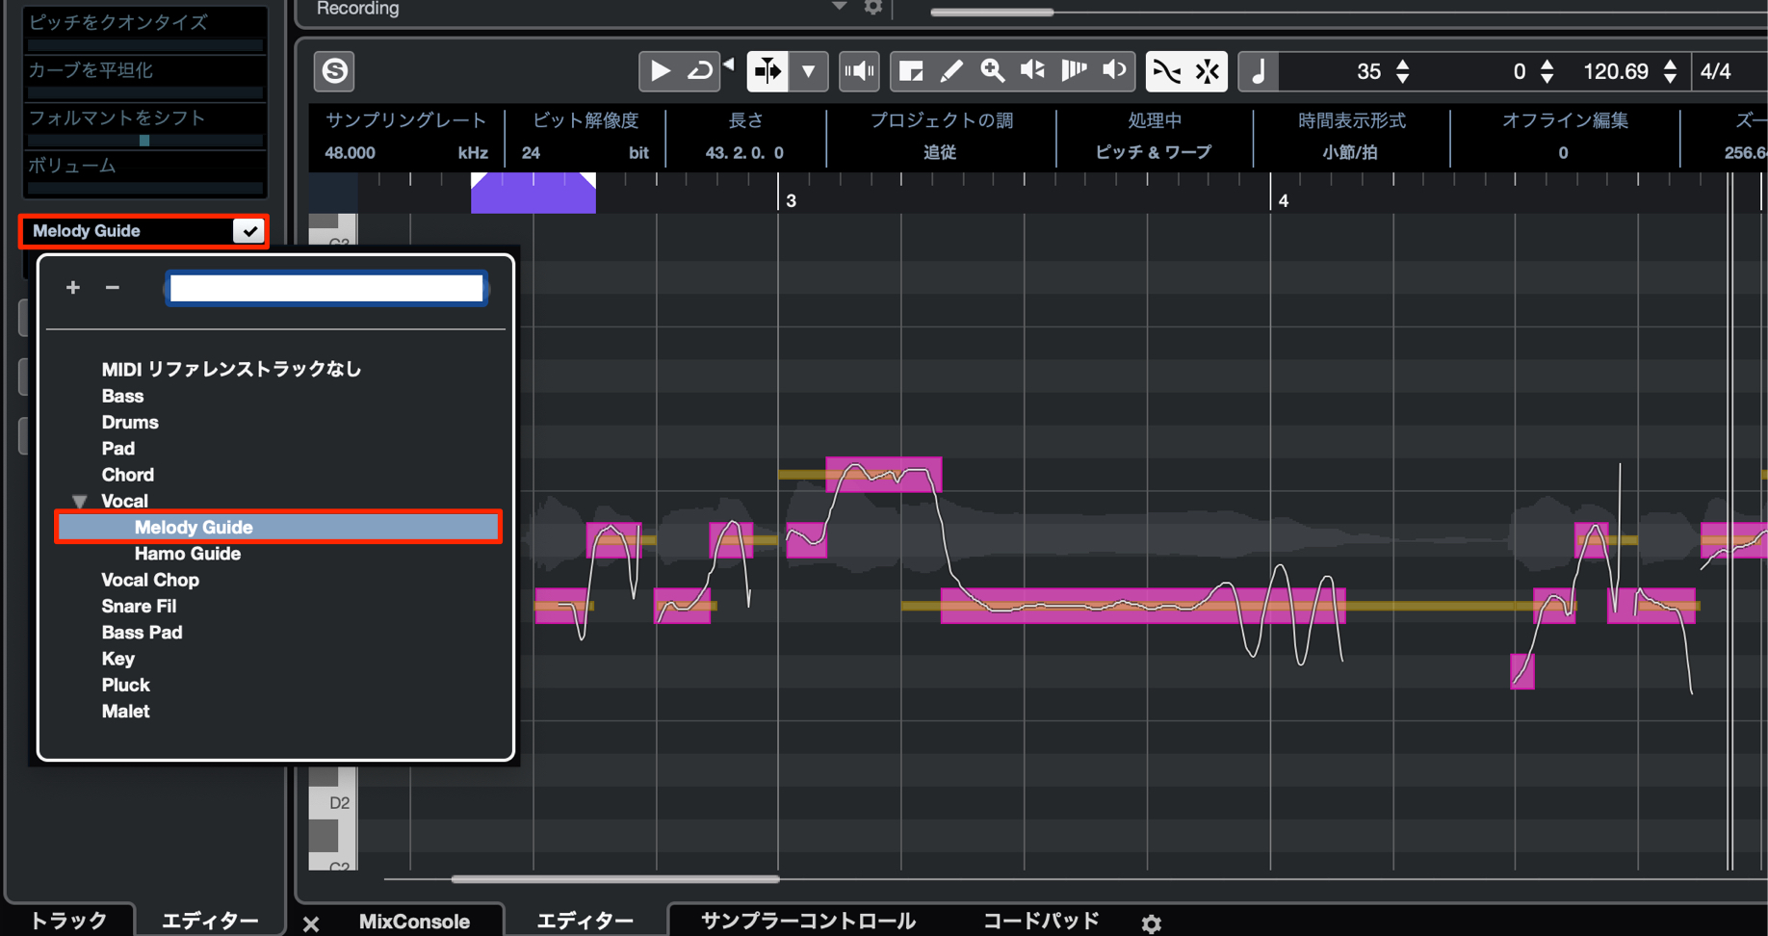Viewport: 1768px width, 936px height.
Task: Select the Zoom magnifier tool
Action: pyautogui.click(x=992, y=70)
